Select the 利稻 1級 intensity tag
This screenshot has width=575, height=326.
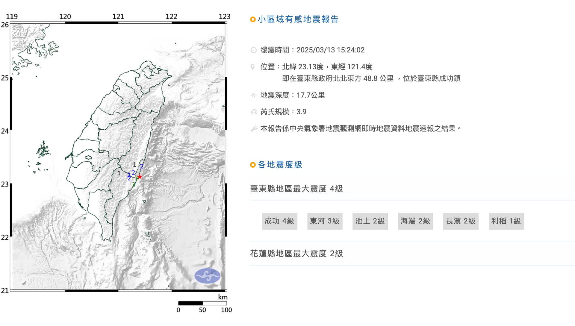pyautogui.click(x=506, y=221)
